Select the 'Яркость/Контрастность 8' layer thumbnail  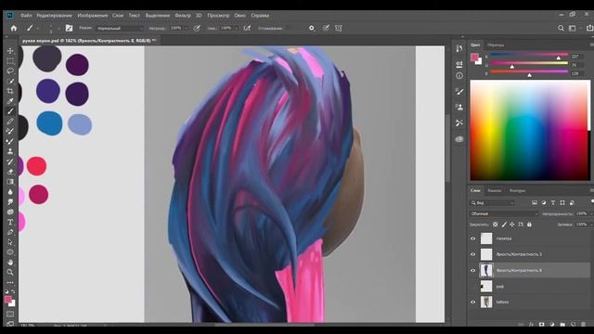(486, 270)
